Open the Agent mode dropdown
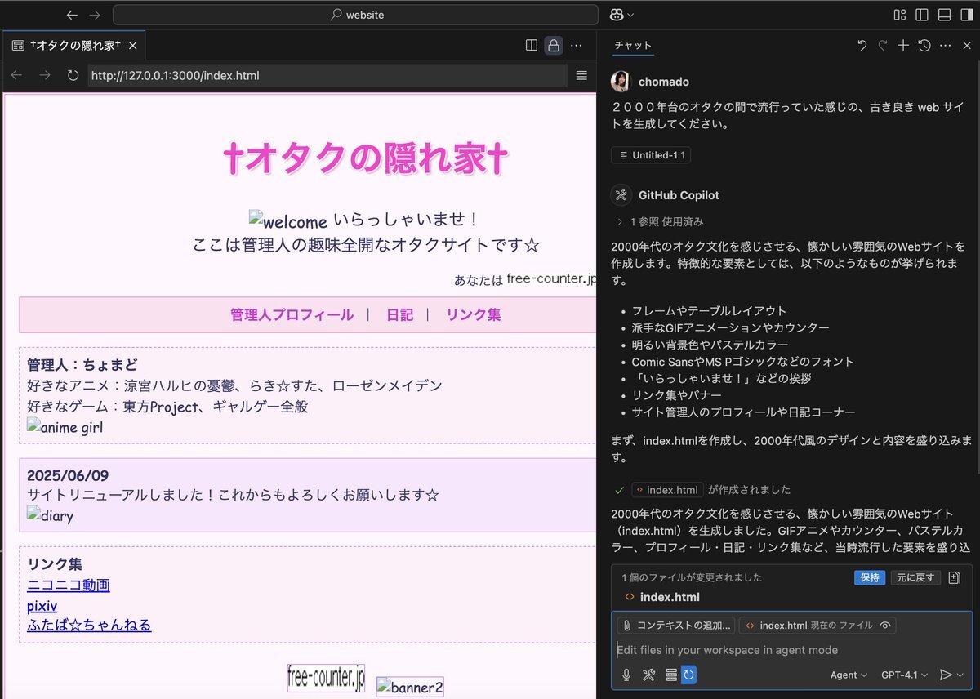 point(849,675)
